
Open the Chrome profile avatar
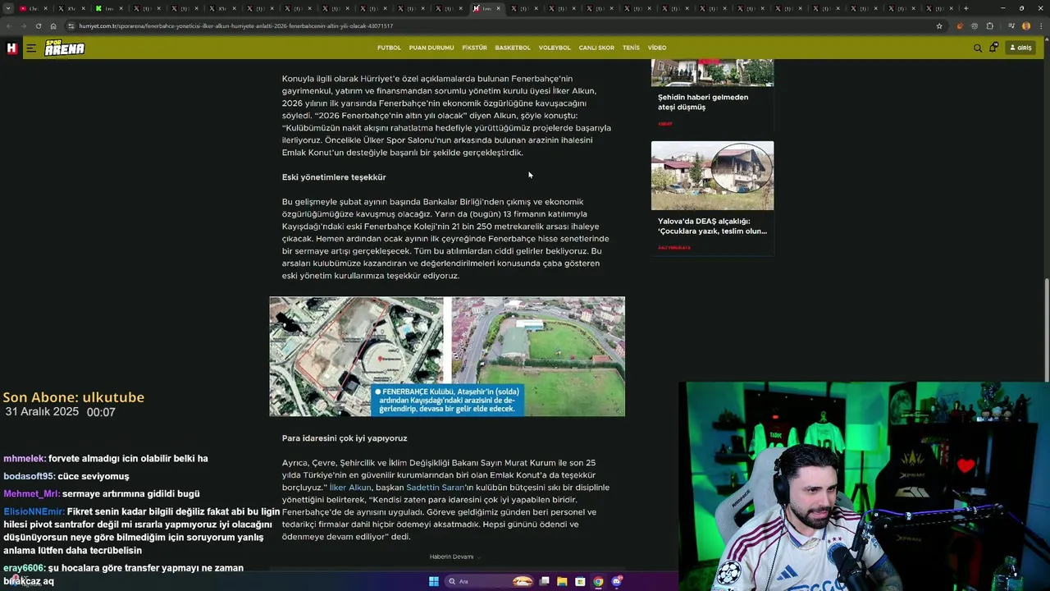1025,25
